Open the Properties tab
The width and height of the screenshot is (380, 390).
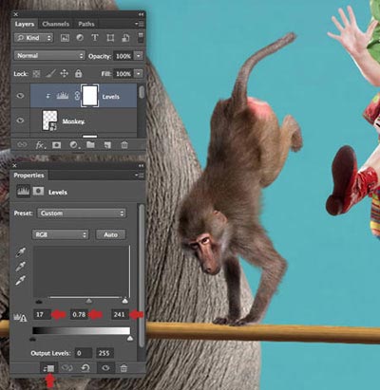click(28, 176)
